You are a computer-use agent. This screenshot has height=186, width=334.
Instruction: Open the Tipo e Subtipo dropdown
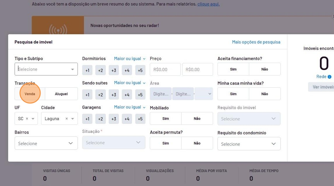coord(46,69)
